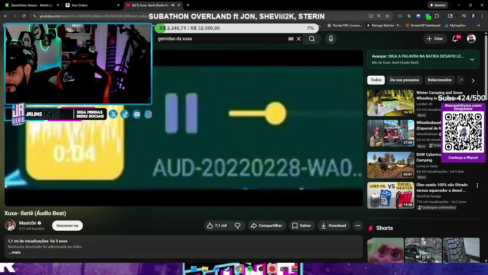Open RAW Cybertruck Camping thumbnail
Viewport: 488px width, 275px height.
(x=390, y=165)
